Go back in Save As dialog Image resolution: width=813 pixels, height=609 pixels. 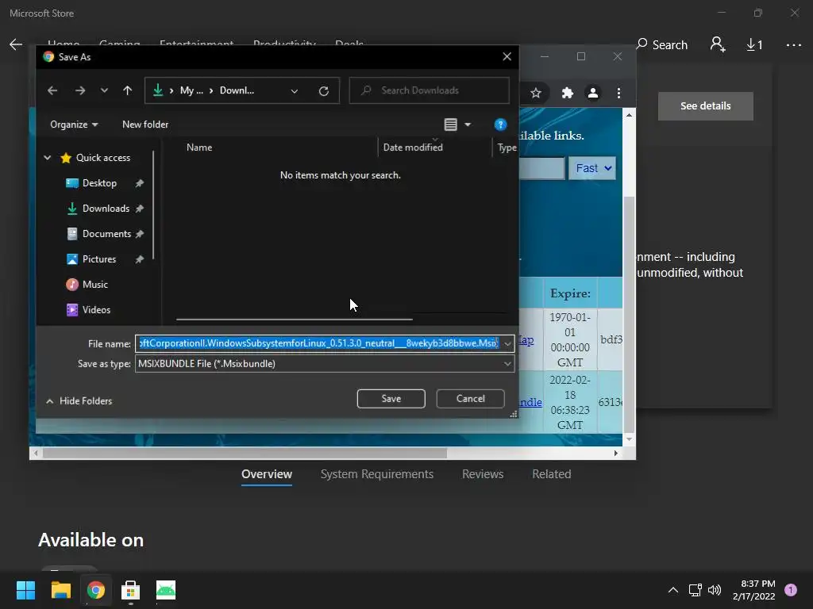click(52, 90)
